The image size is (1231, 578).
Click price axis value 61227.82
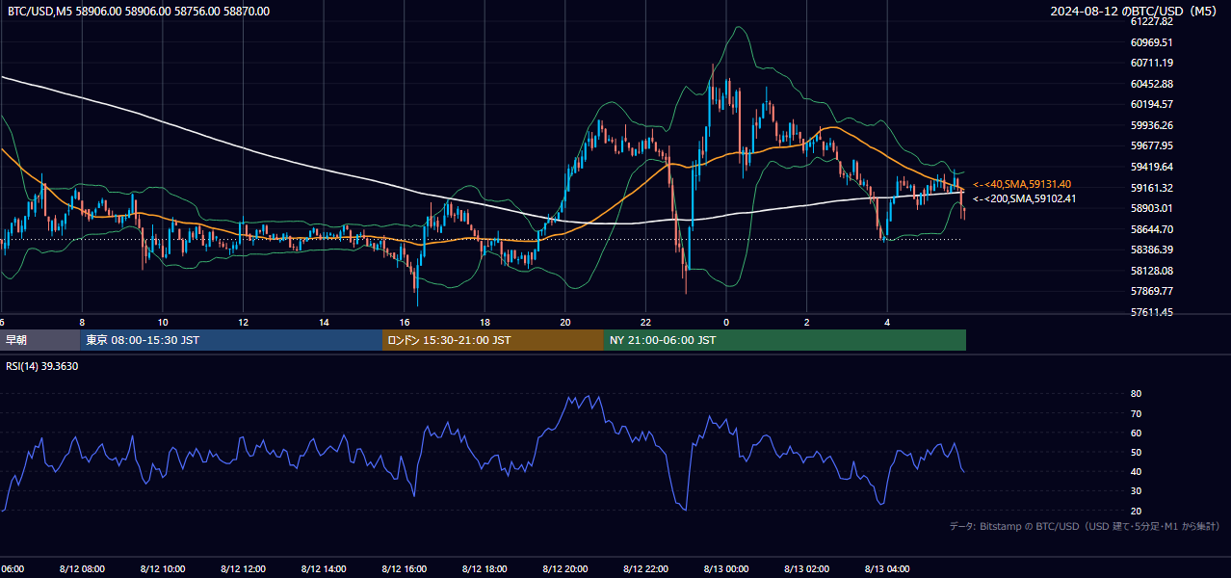tap(1151, 21)
